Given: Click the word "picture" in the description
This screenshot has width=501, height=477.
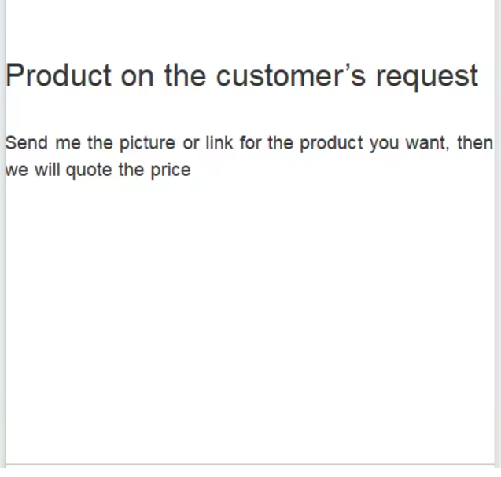Looking at the screenshot, I should [x=147, y=144].
